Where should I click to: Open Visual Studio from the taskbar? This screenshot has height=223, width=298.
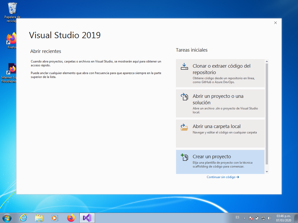click(x=87, y=218)
